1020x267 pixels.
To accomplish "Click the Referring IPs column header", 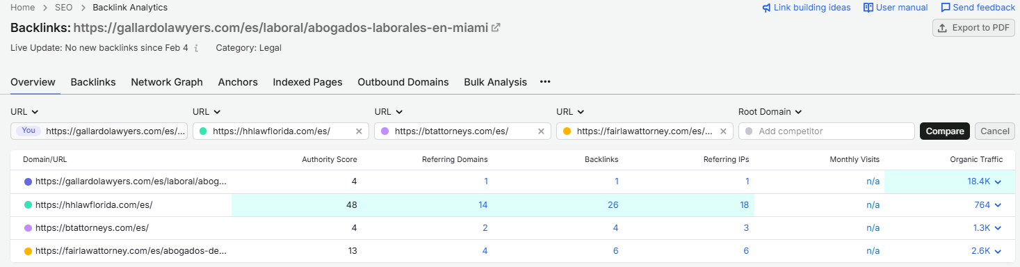I will coord(727,159).
